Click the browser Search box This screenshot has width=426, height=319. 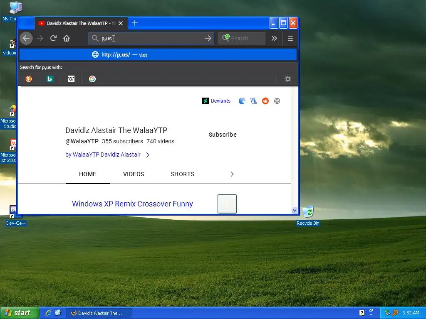click(x=242, y=38)
